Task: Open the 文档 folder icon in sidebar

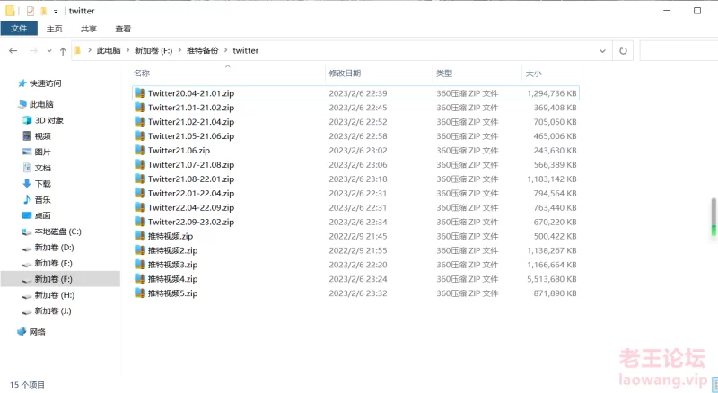Action: tap(27, 168)
